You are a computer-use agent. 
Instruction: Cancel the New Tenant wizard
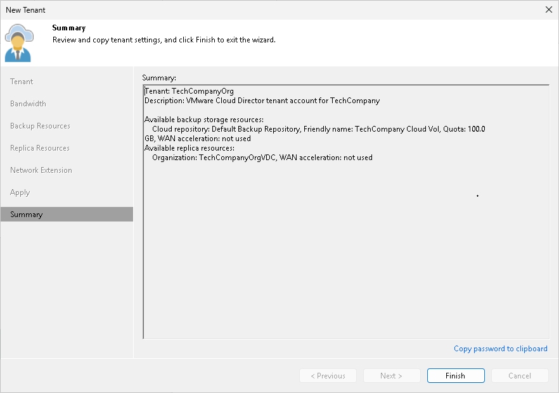[520, 375]
